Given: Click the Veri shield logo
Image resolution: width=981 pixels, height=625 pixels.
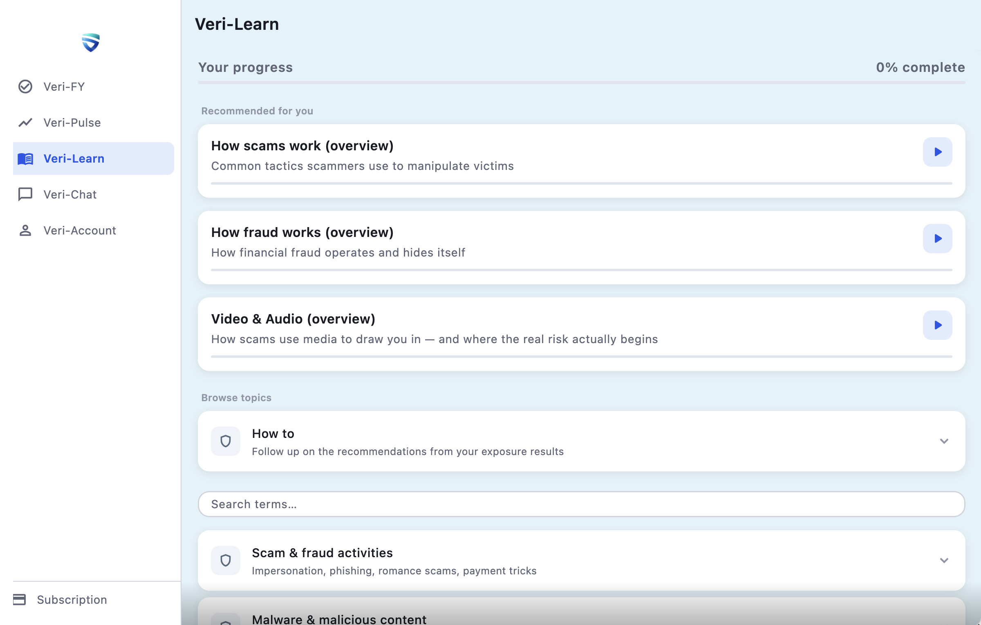Looking at the screenshot, I should (x=91, y=42).
